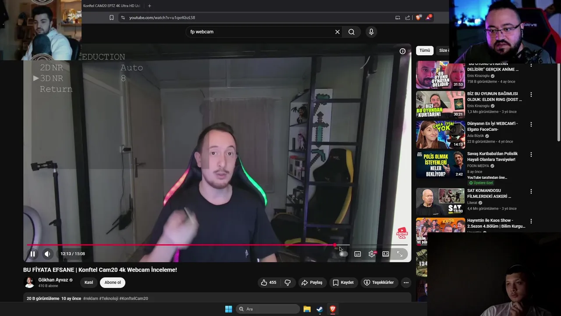Click the browser address bar URL
The height and width of the screenshot is (316, 561).
tap(162, 18)
